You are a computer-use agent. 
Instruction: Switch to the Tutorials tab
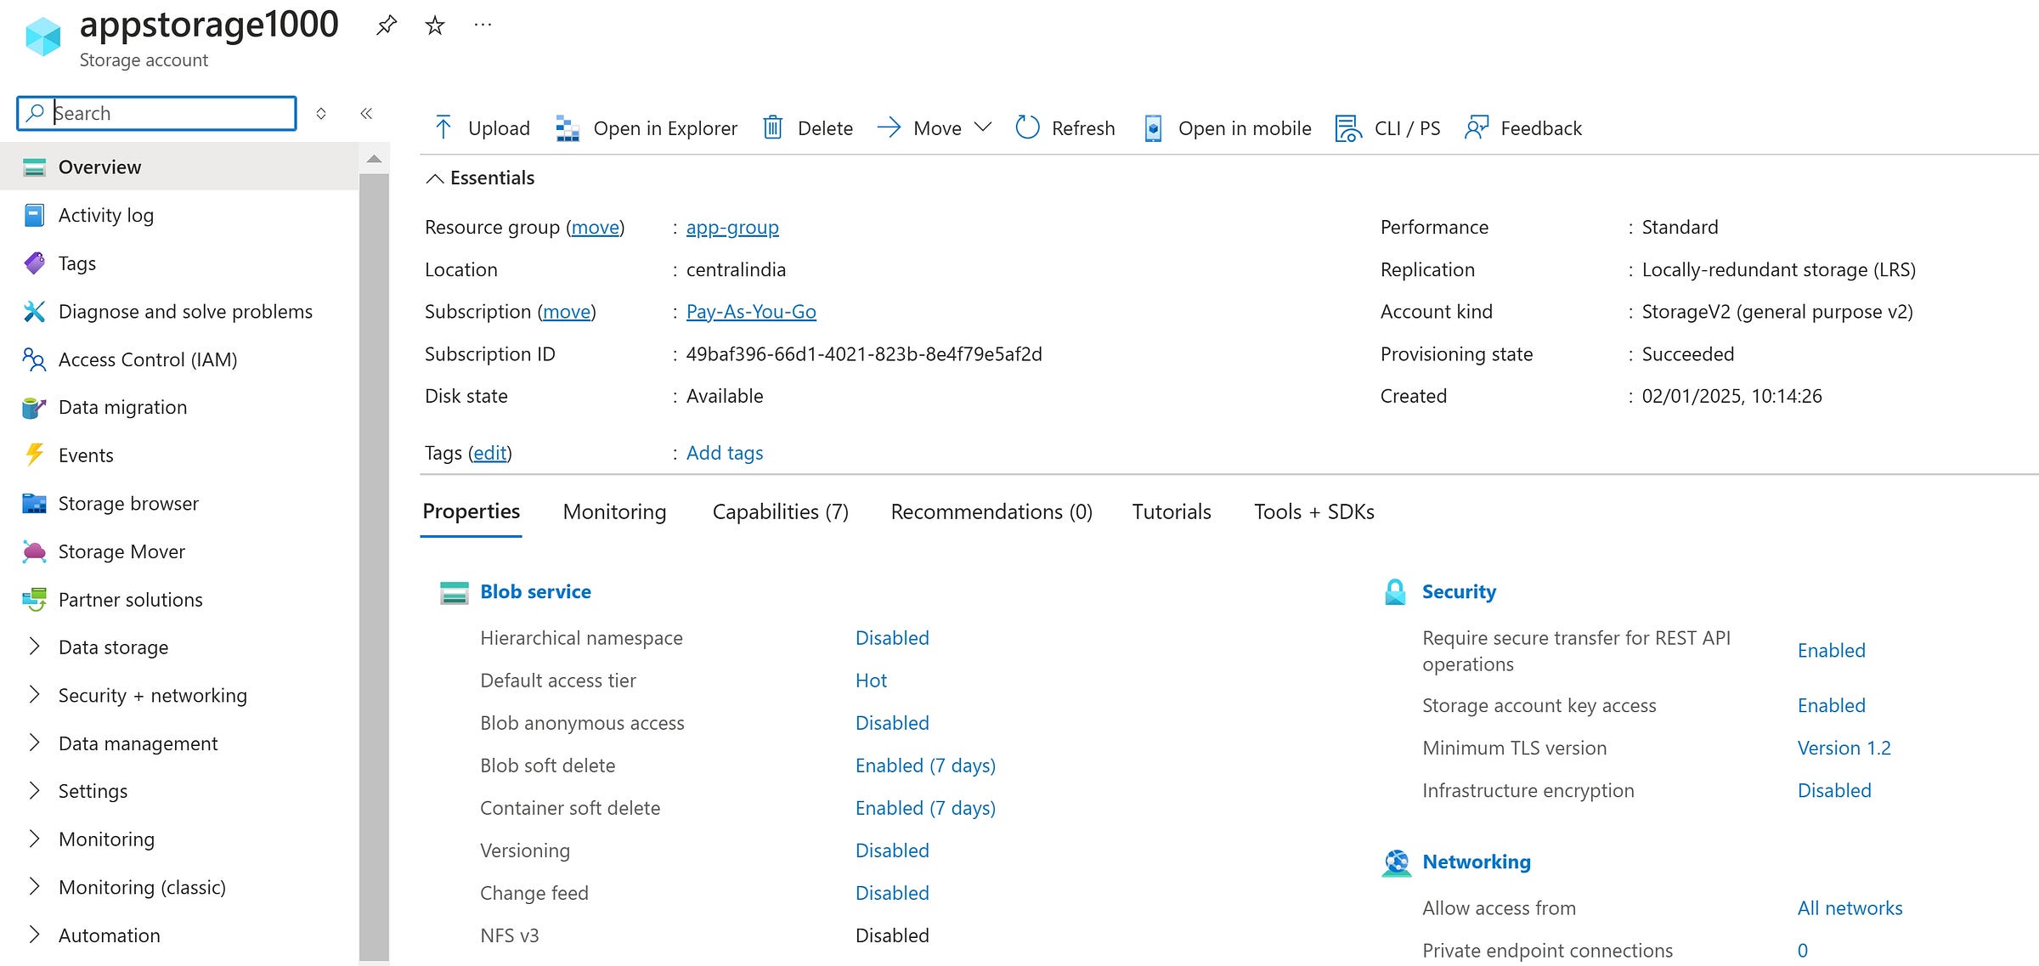(x=1172, y=511)
